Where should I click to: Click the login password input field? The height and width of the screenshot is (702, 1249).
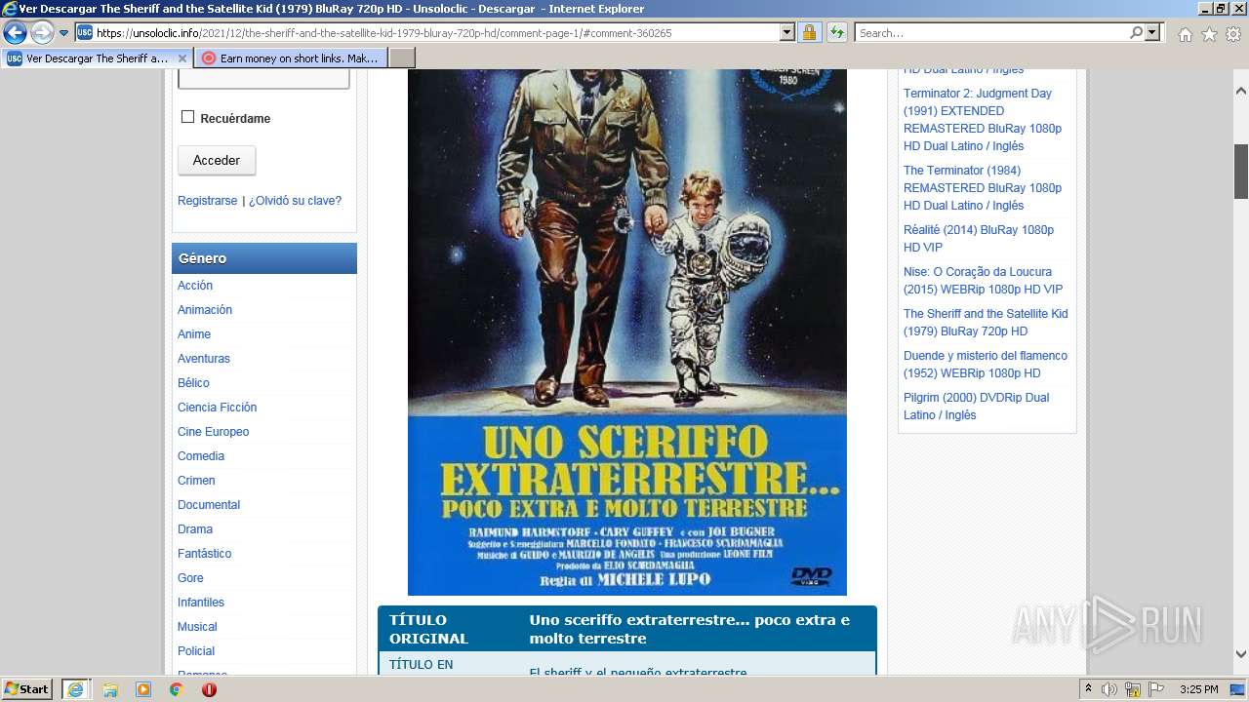pos(263,78)
